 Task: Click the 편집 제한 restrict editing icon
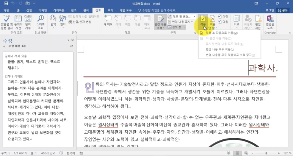tap(258, 22)
